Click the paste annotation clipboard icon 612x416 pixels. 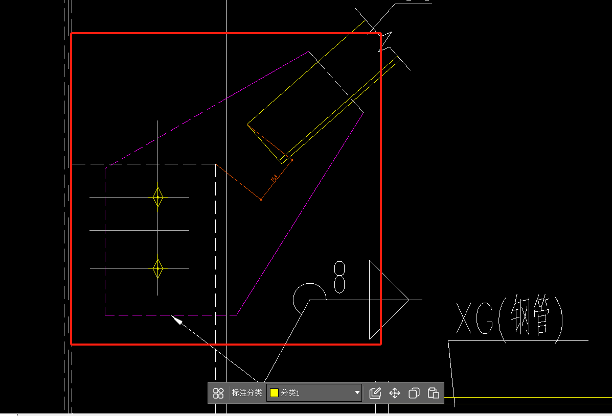(433, 393)
